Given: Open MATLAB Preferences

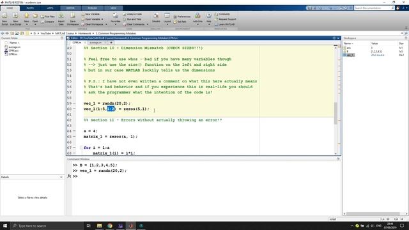Looking at the screenshot, I should tap(181, 17).
